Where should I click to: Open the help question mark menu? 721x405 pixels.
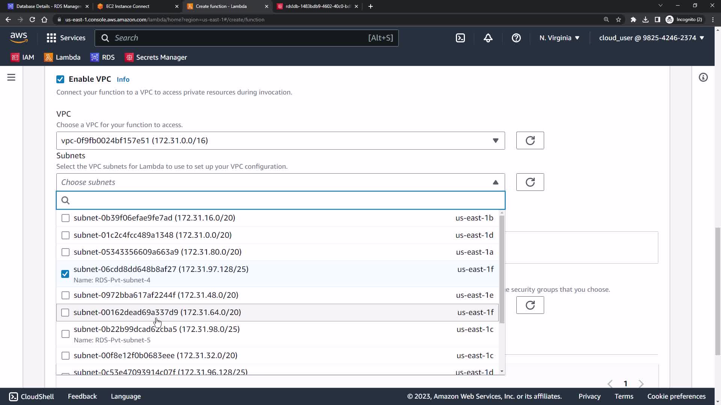pyautogui.click(x=516, y=38)
